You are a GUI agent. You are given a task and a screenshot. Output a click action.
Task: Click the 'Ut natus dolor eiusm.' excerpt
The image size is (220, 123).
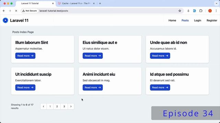(x=96, y=49)
